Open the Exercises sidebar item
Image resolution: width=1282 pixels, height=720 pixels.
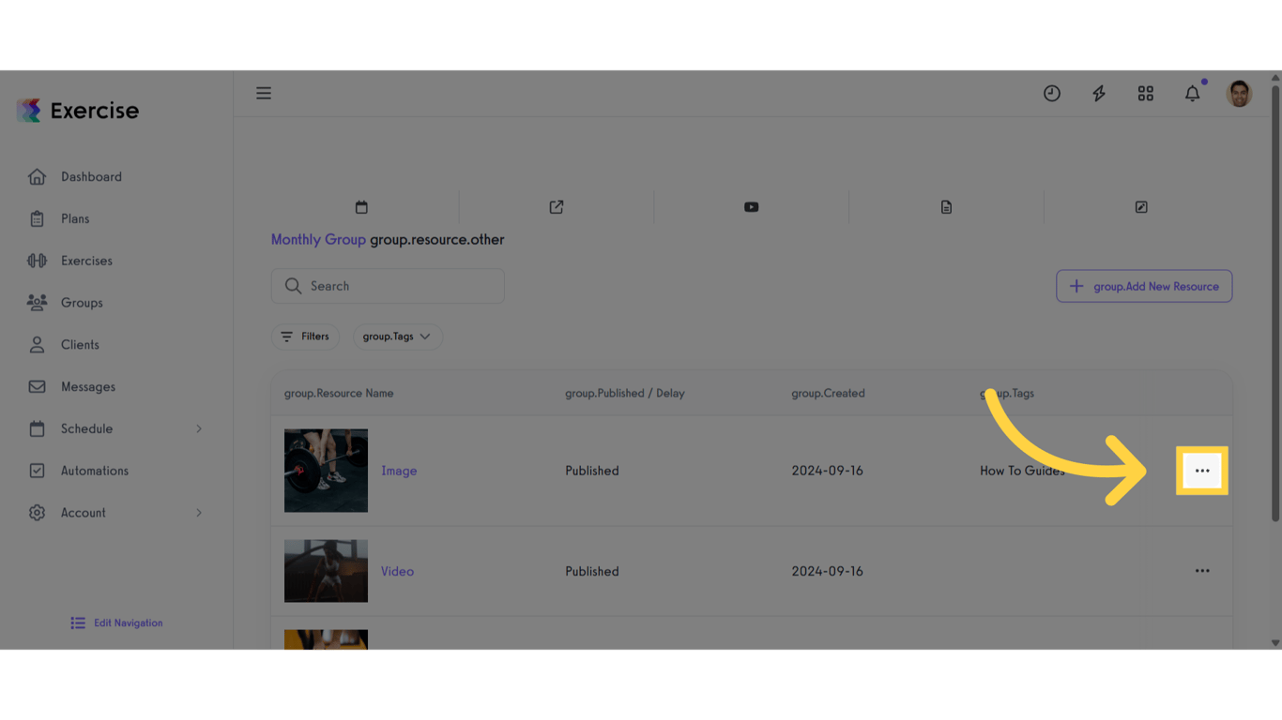(x=88, y=261)
